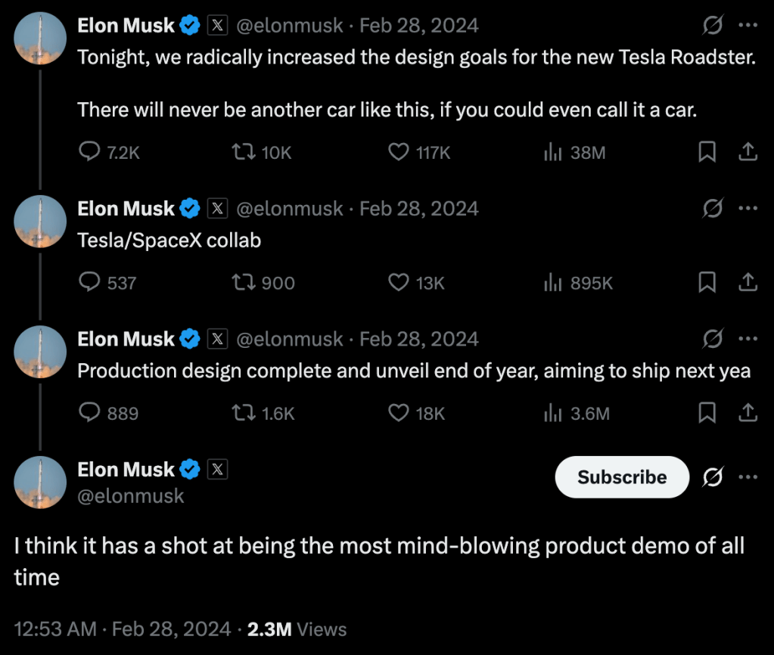Viewport: 774px width, 655px height.
Task: Open Elon Musk's avatar on the main tweet
Action: pyautogui.click(x=40, y=482)
